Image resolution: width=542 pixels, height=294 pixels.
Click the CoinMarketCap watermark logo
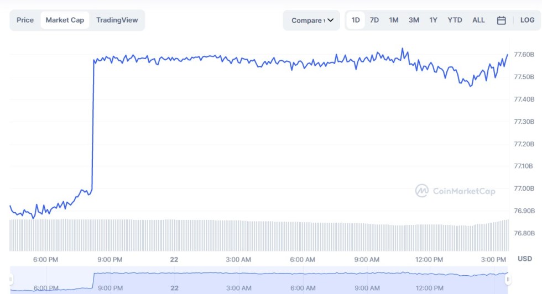(455, 191)
